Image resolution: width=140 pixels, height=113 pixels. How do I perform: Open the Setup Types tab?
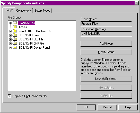coord(42,11)
